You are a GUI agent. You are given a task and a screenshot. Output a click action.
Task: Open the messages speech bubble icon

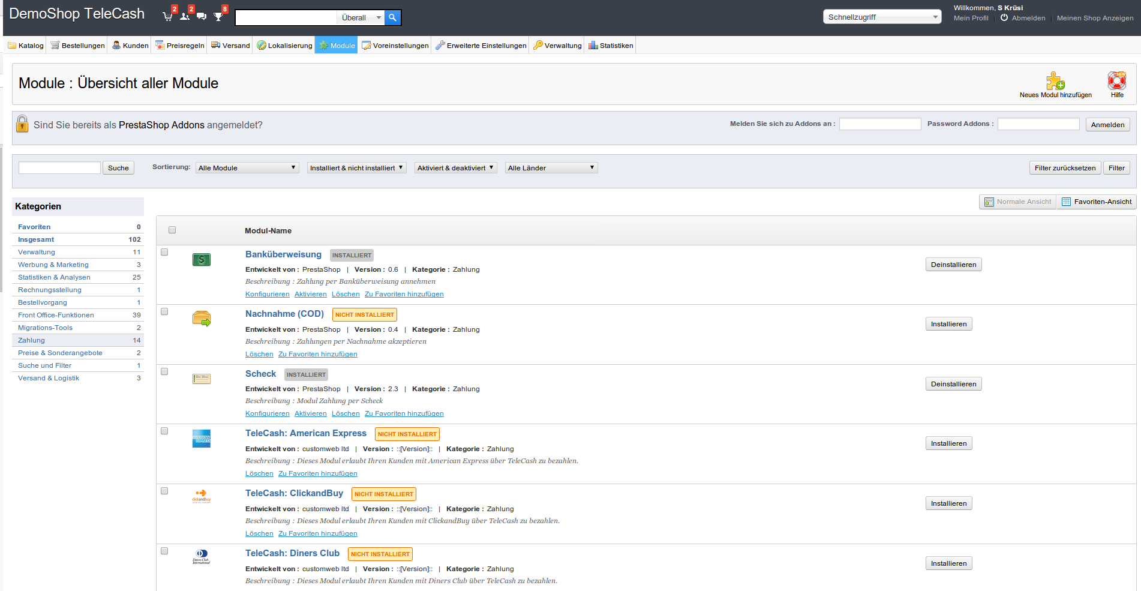click(x=202, y=16)
